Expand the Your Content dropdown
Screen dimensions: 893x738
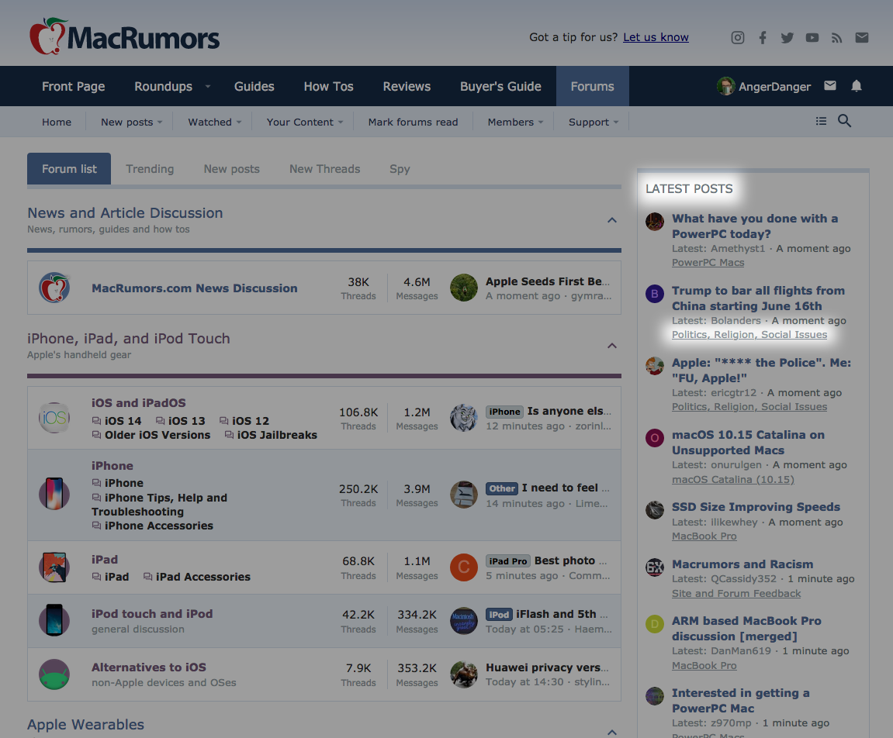(341, 122)
